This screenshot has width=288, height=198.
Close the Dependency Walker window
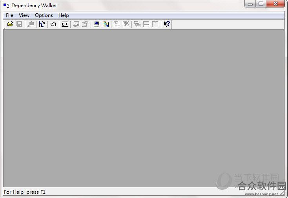275,4
